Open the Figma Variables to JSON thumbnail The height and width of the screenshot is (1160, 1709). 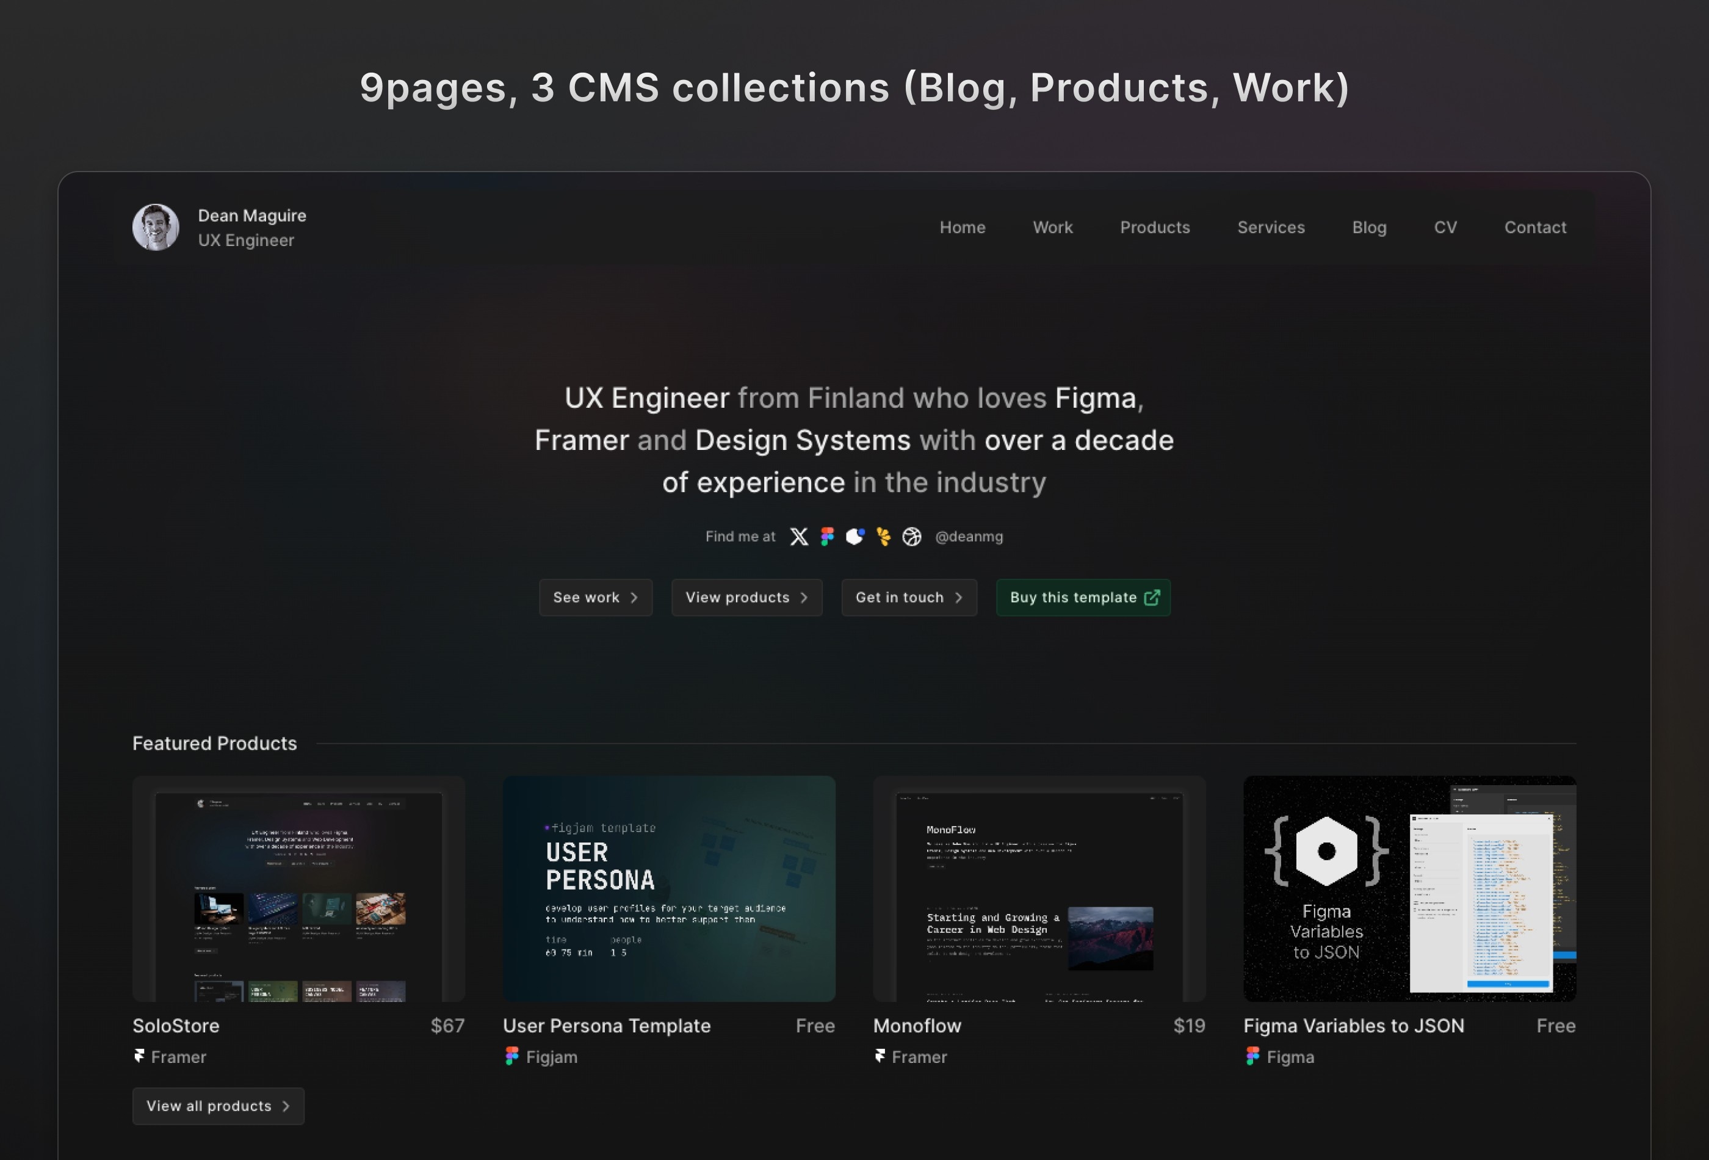(1410, 888)
